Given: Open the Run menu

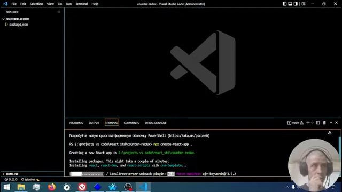Looking at the screenshot, I should (69, 4).
